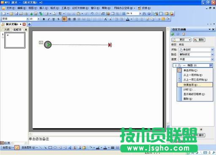Choose 显示高级日程表 from the context menu

[195, 94]
